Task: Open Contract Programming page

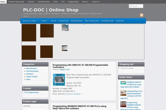Action: point(16,2)
